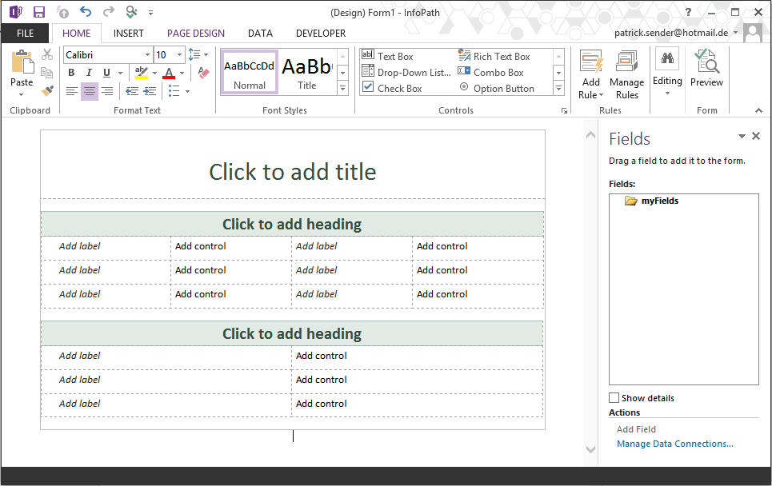
Task: Apply bold formatting
Action: 71,73
